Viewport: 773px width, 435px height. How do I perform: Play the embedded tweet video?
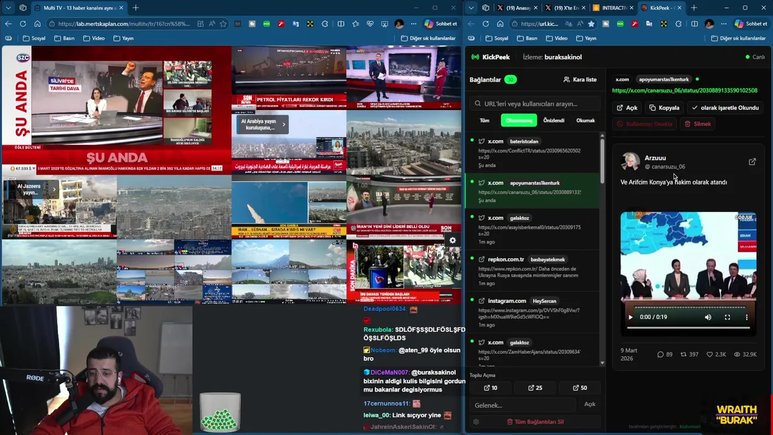(x=630, y=317)
